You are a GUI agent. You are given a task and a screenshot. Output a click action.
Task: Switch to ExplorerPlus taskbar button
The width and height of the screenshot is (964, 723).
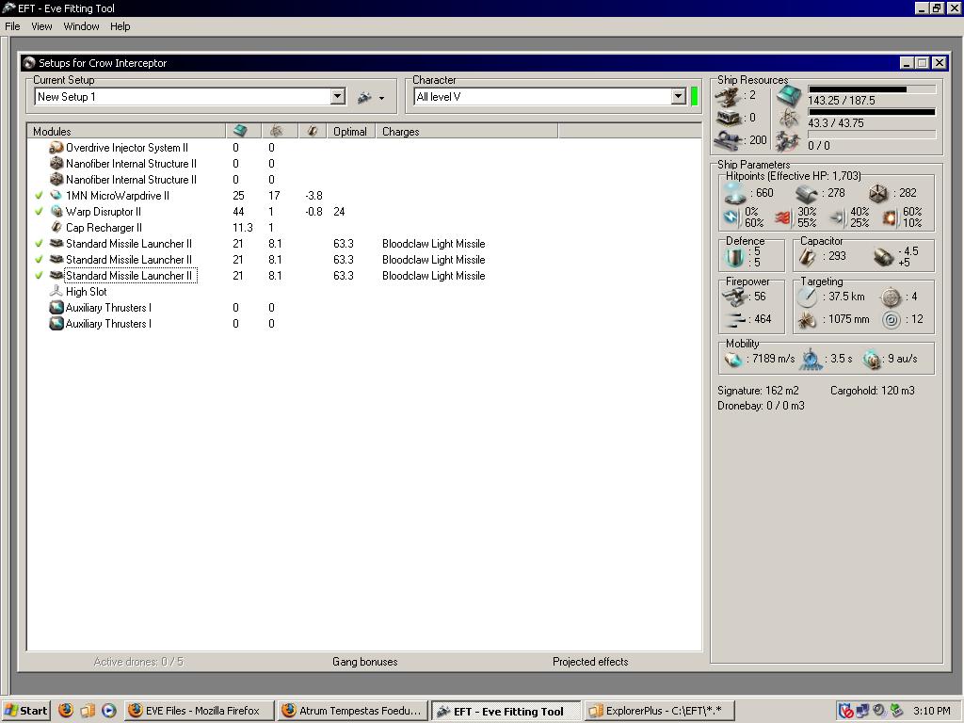click(x=658, y=711)
